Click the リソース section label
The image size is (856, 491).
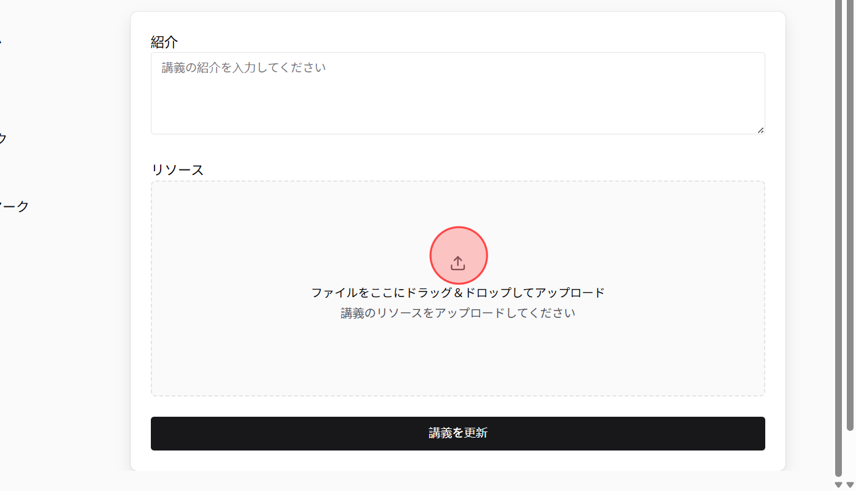coord(177,169)
